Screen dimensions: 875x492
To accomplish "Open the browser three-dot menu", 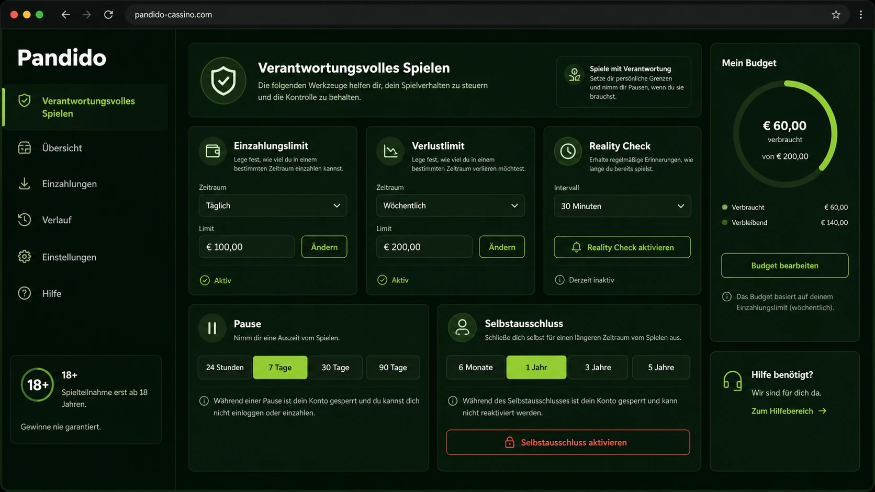I will [x=861, y=15].
